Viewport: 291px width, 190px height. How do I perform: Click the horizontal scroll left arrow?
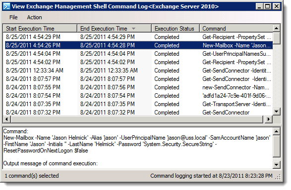click(6, 119)
